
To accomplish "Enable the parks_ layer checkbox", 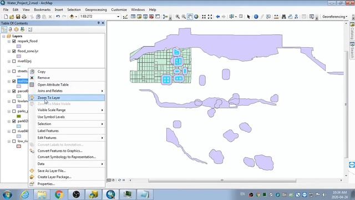I will tap(14, 111).
